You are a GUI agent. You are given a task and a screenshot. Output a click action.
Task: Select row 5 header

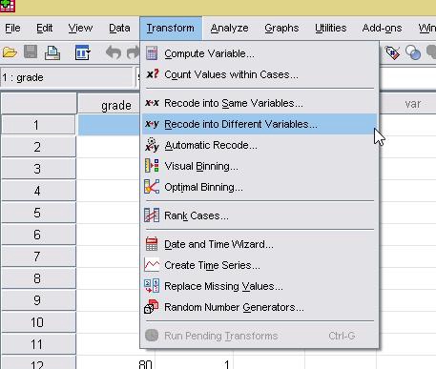click(38, 213)
